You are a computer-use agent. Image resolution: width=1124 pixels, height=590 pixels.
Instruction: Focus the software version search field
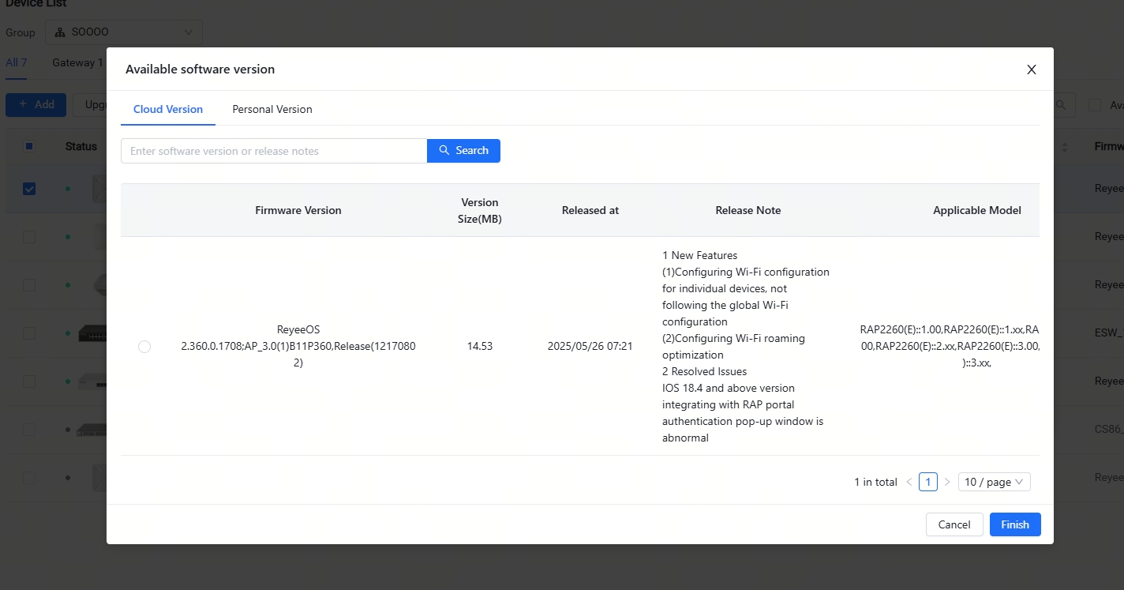[x=274, y=151]
